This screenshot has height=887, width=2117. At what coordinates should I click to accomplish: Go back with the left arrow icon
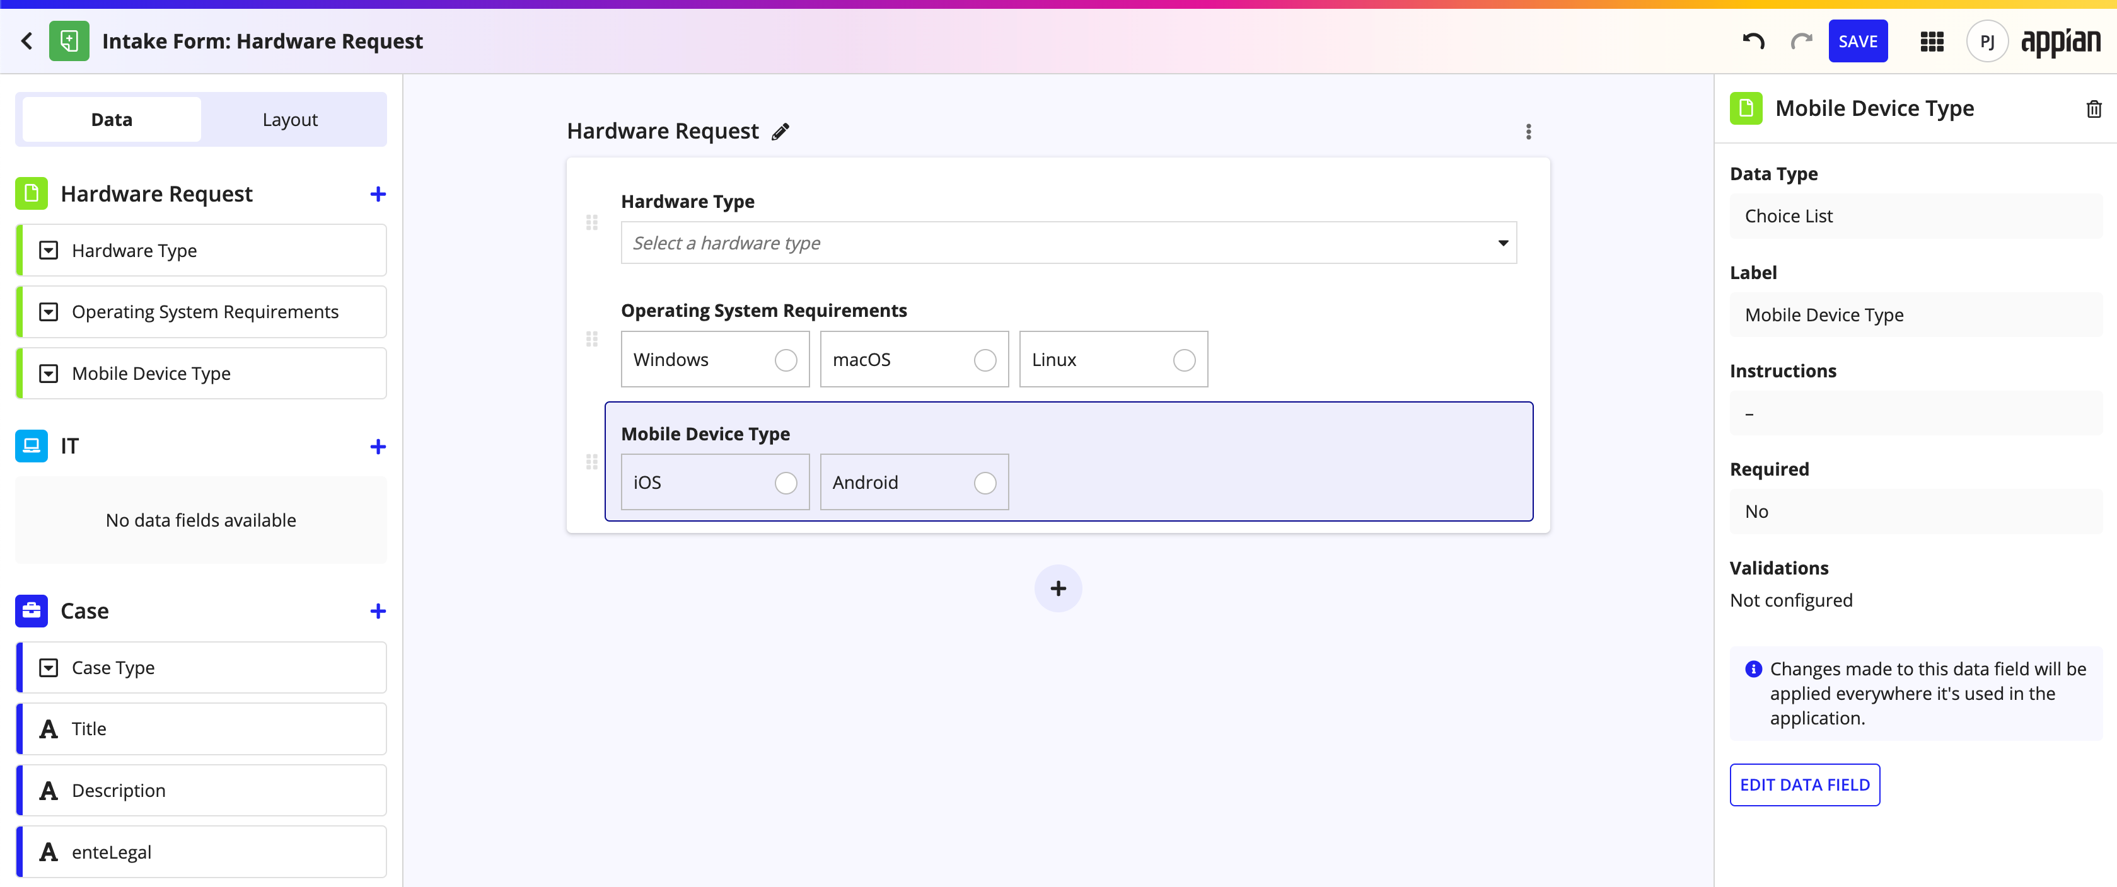(26, 41)
